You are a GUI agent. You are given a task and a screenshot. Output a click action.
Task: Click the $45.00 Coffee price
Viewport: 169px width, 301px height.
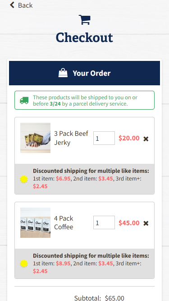pyautogui.click(x=129, y=223)
